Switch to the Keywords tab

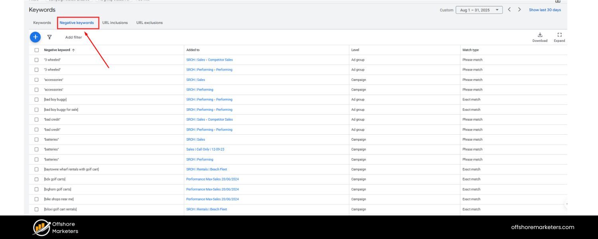click(42, 23)
